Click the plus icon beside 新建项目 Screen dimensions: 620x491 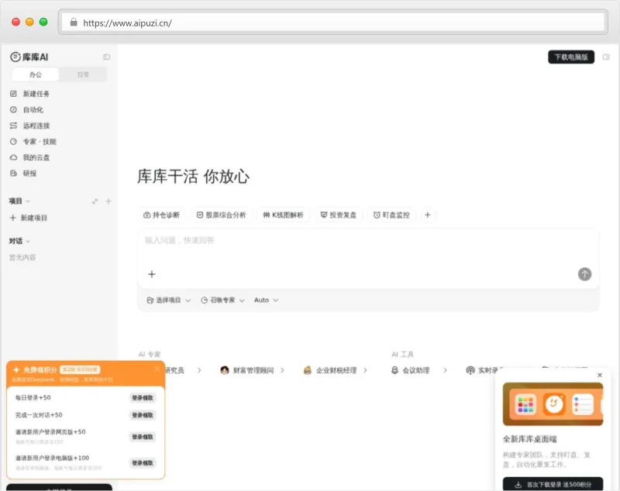13,218
